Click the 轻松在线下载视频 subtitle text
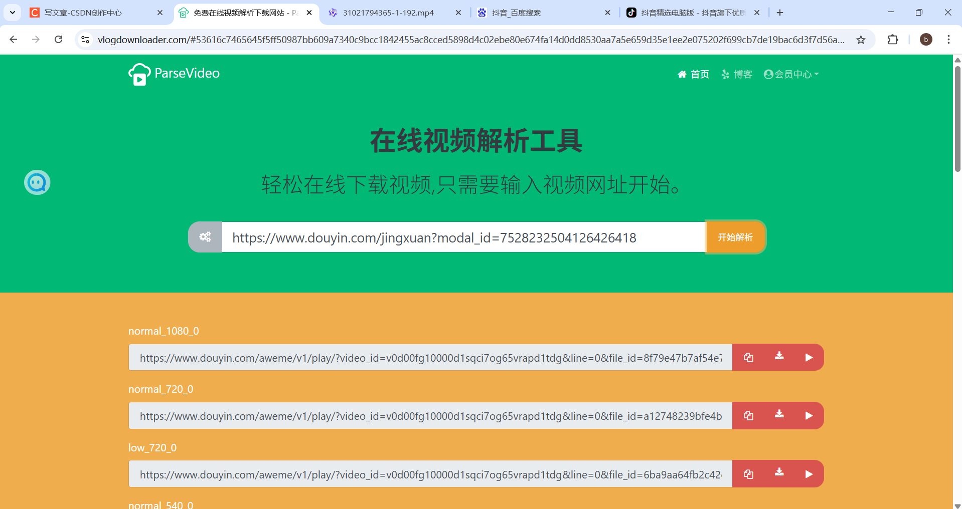This screenshot has height=509, width=962. point(471,185)
